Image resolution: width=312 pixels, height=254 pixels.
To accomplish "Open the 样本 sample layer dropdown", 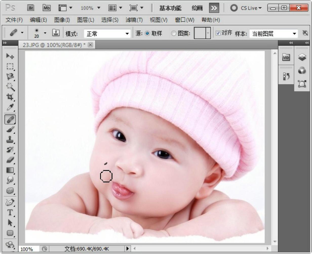I will pos(274,34).
